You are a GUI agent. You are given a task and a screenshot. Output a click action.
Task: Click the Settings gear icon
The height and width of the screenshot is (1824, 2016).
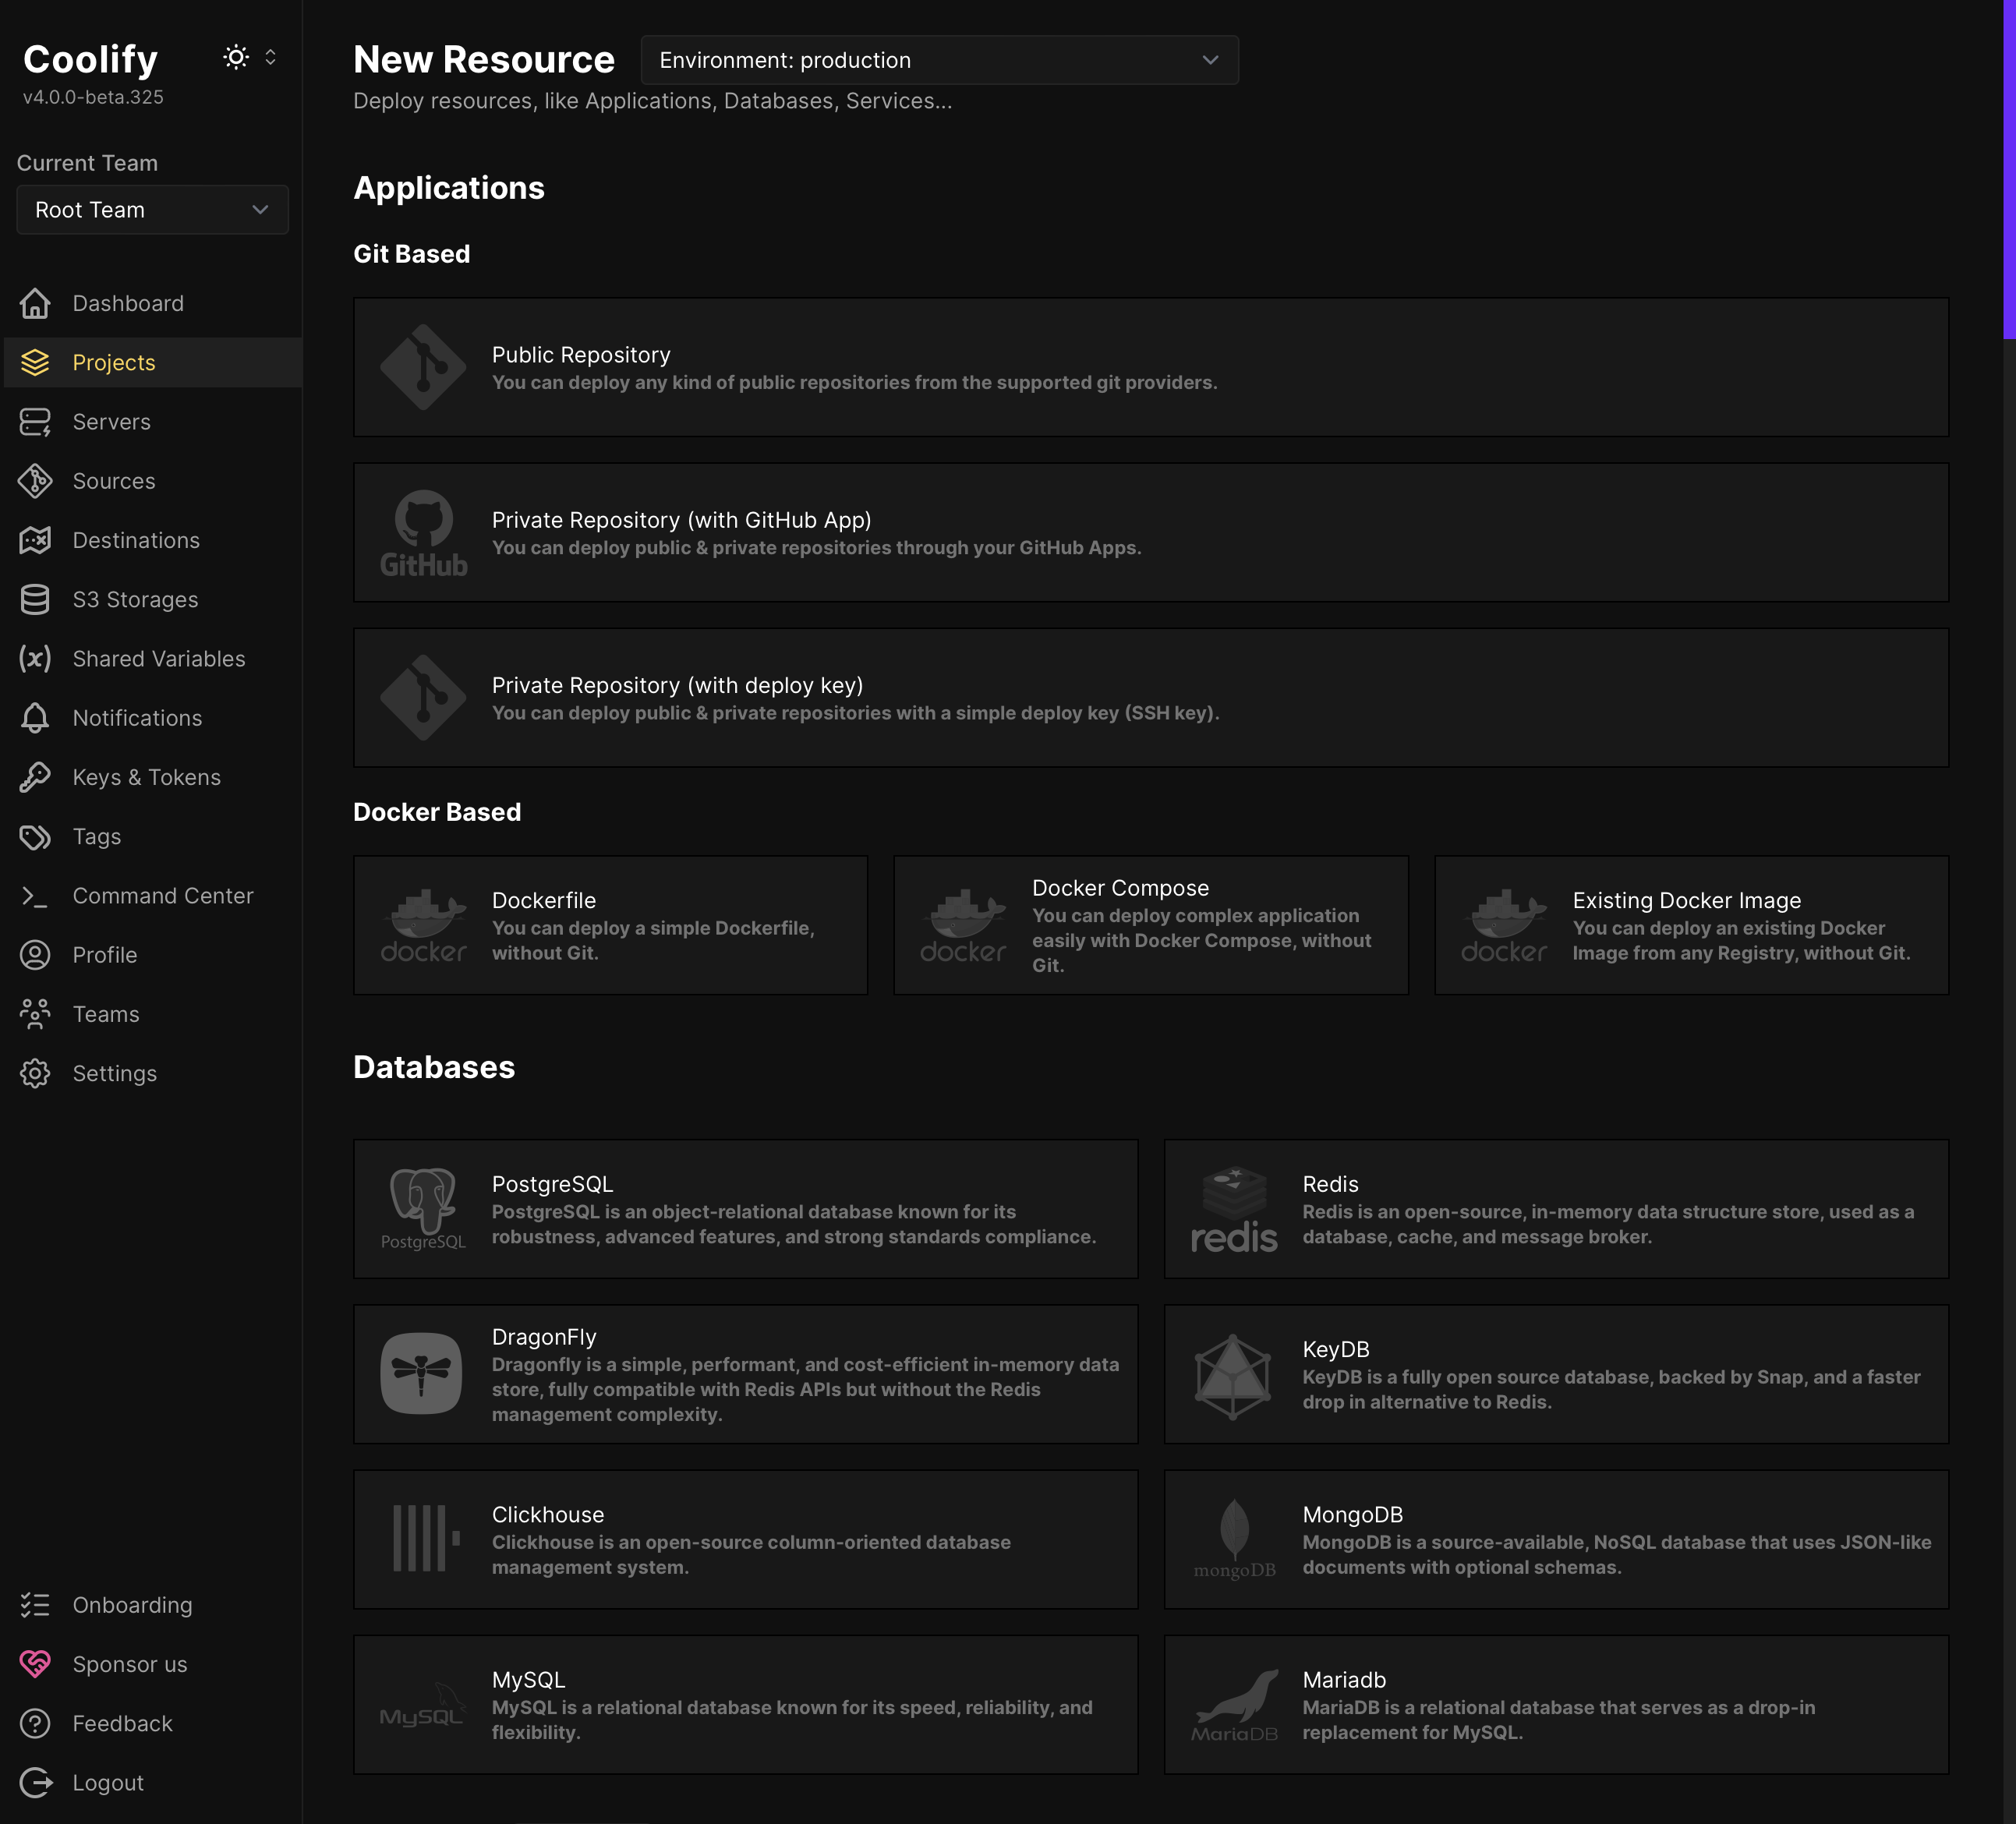pos(36,1073)
